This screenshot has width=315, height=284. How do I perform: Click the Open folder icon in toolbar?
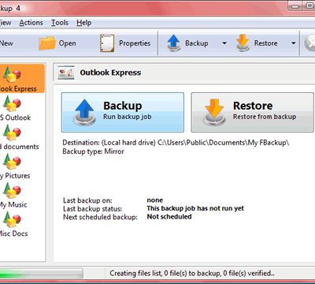(47, 43)
